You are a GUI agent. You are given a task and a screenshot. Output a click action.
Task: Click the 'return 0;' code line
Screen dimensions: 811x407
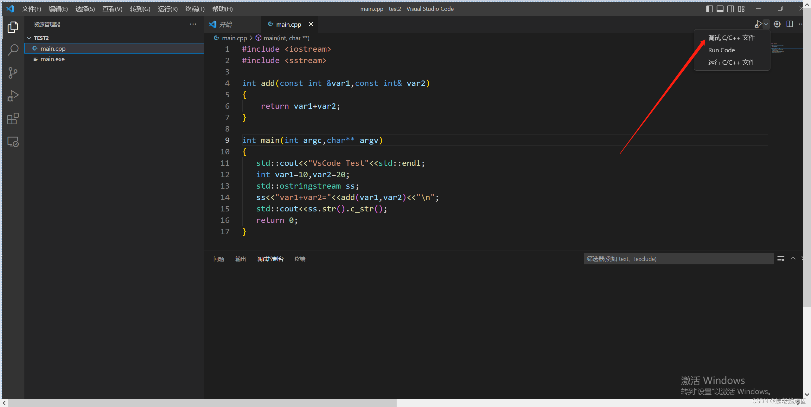click(x=277, y=220)
